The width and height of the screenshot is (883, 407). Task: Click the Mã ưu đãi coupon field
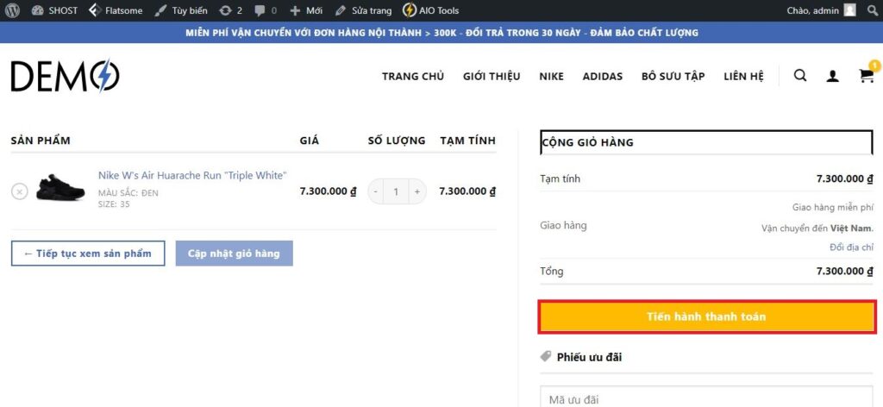tap(707, 398)
